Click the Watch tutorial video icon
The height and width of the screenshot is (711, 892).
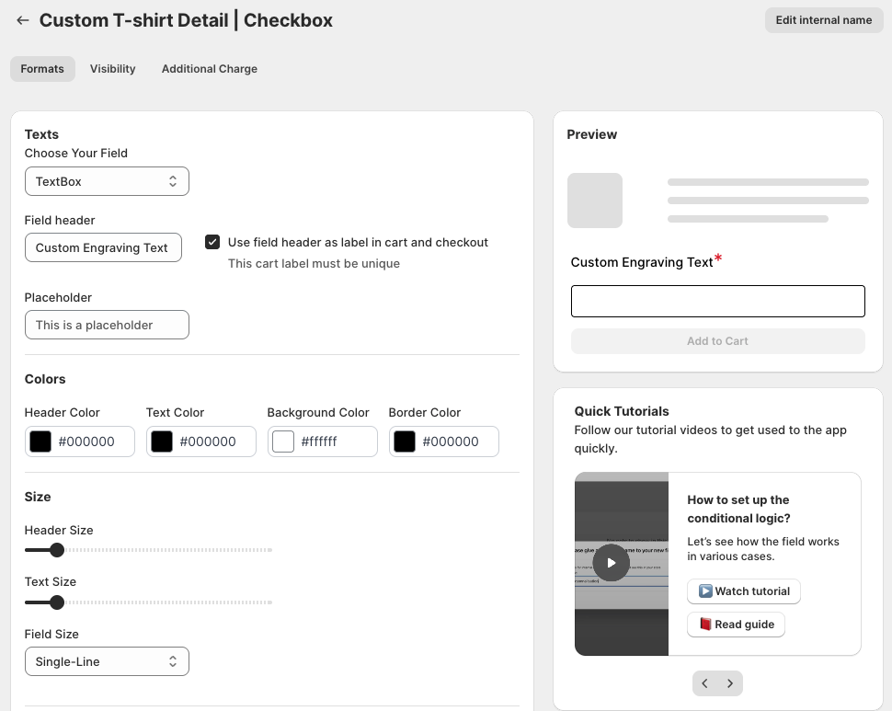(705, 591)
